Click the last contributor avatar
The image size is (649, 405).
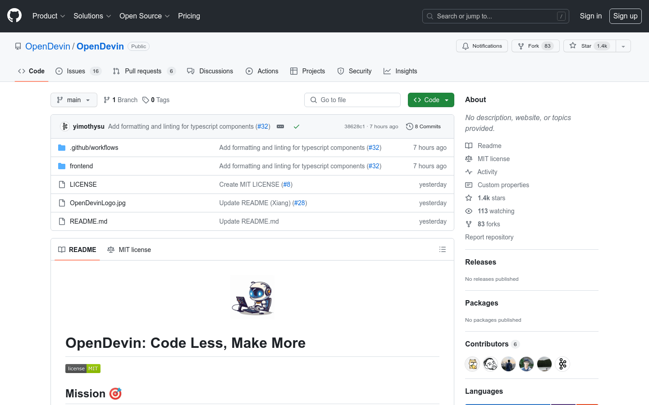[562, 364]
